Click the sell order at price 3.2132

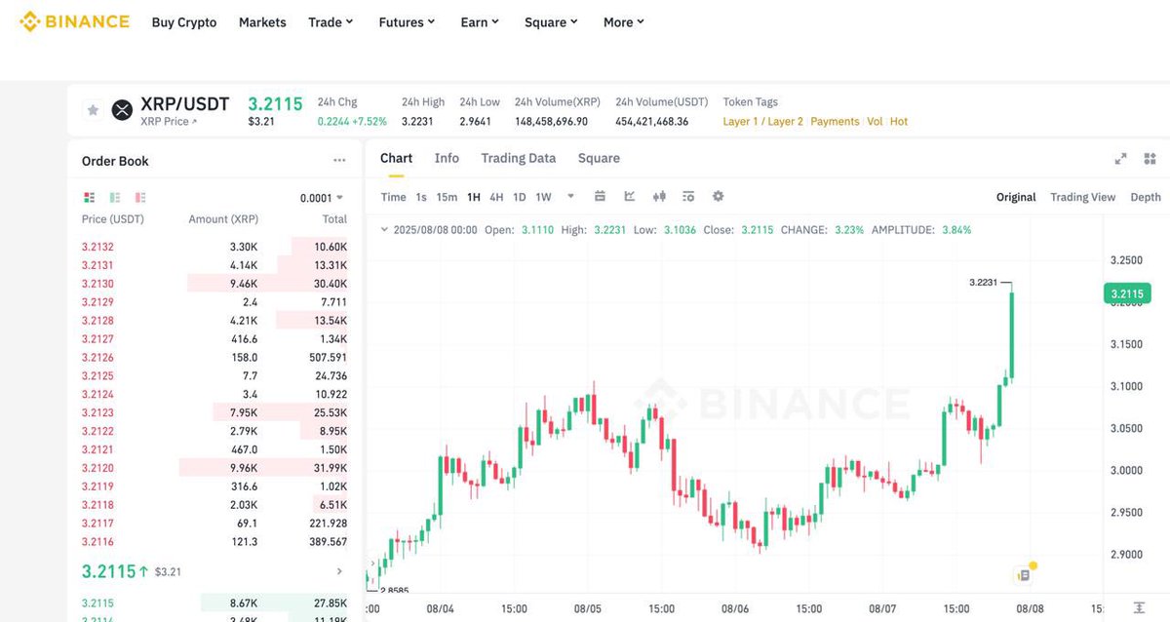(214, 247)
